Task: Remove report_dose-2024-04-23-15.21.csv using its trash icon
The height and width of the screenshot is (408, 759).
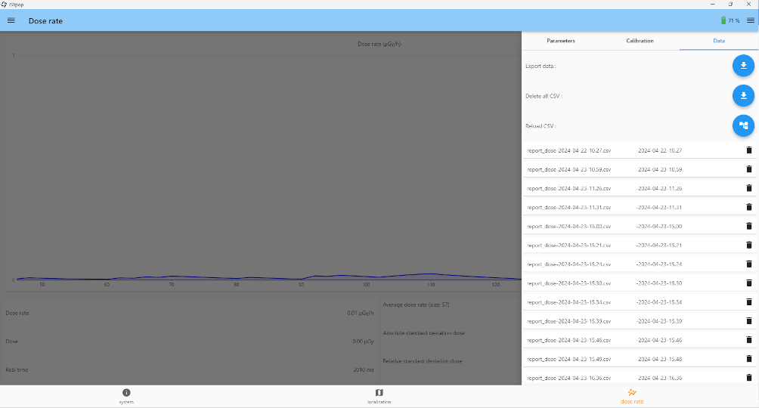Action: [x=748, y=245]
